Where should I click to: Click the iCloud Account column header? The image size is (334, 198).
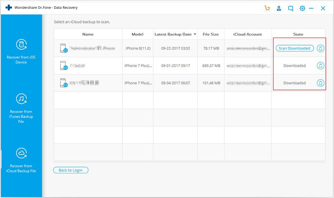[x=248, y=34]
